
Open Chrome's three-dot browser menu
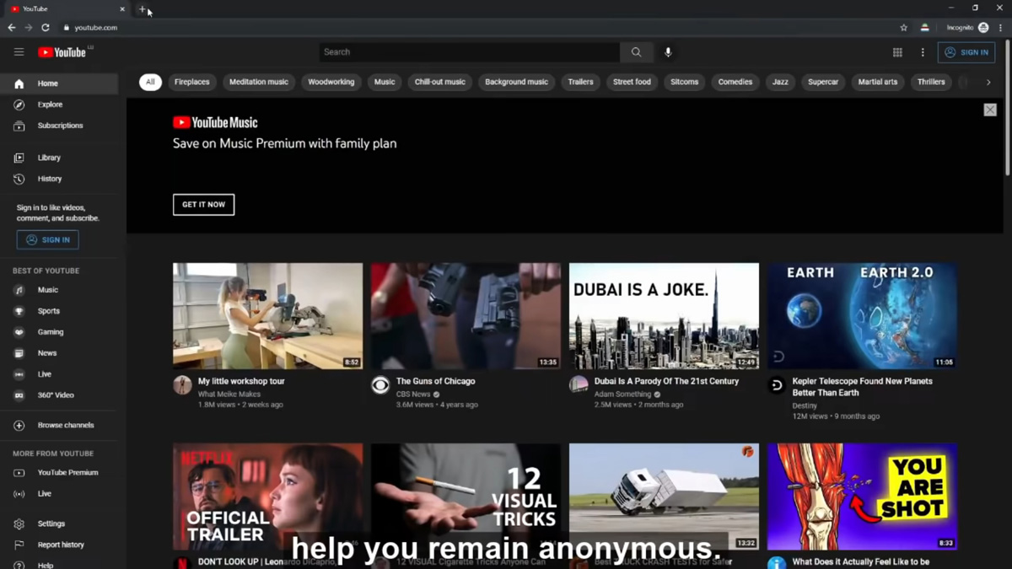coord(1001,28)
